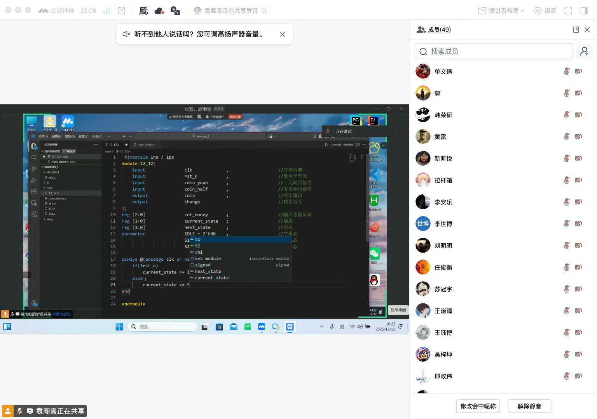Open the list icon beside 袁潮雪正在共享屏幕
Viewport: 597px width, 419px height.
[264, 11]
